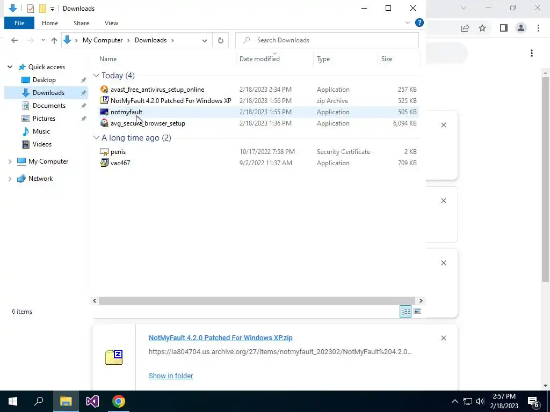Select the security certificate file icon
Viewport: 550px width, 412px height.
(x=104, y=152)
